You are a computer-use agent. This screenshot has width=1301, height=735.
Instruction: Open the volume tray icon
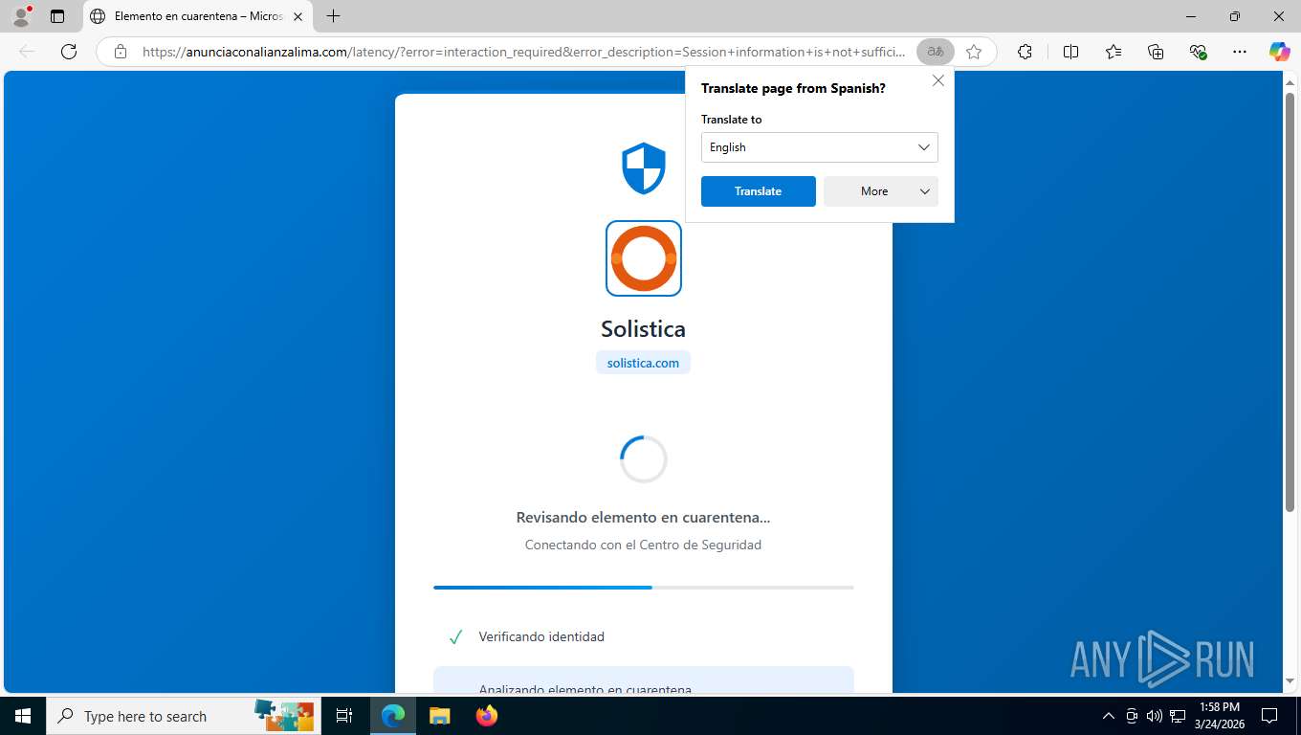pyautogui.click(x=1154, y=716)
